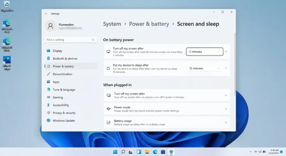The width and height of the screenshot is (286, 156).
Task: Click the user account avatar
Action: (50, 26)
